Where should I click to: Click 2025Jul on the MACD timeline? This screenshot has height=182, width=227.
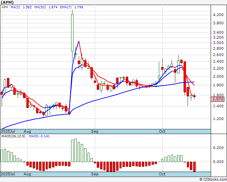(8, 174)
